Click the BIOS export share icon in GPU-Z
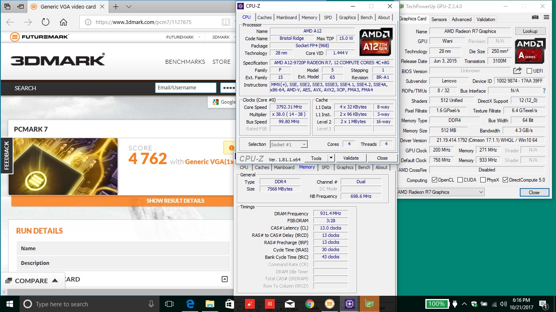Image resolution: width=556 pixels, height=312 pixels. click(x=517, y=71)
